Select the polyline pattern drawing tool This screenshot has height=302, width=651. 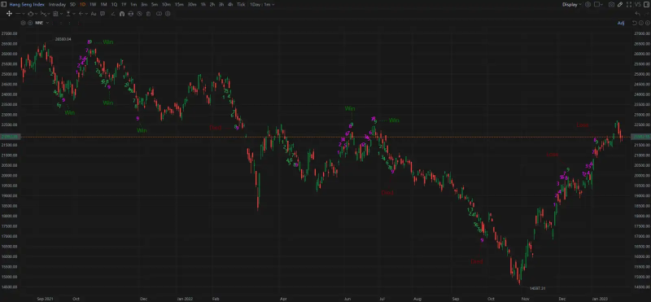pos(43,14)
